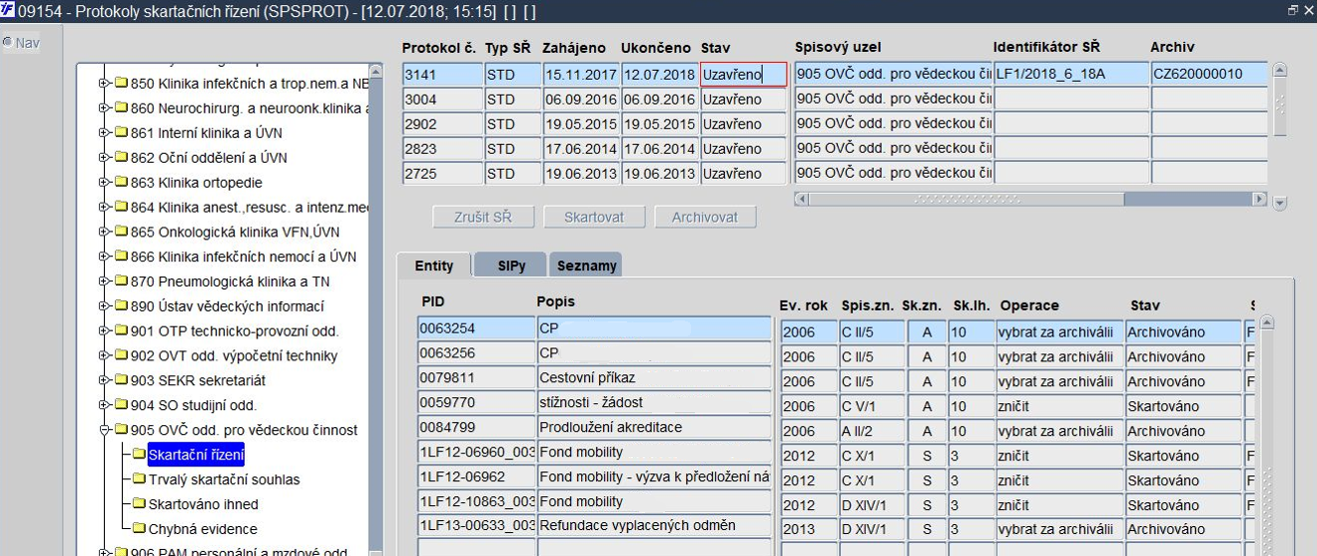Expand the 860 Neurochirurg. tree node
The image size is (1317, 556).
(x=103, y=108)
